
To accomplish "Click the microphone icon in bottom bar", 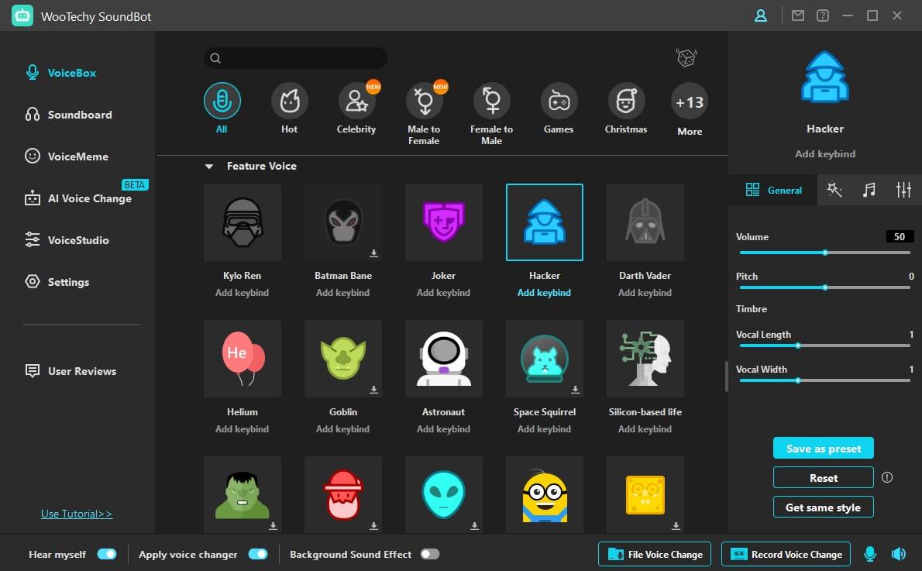I will click(x=870, y=554).
